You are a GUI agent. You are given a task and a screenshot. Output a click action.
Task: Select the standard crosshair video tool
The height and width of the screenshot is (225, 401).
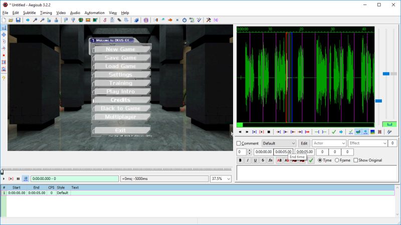click(4, 28)
